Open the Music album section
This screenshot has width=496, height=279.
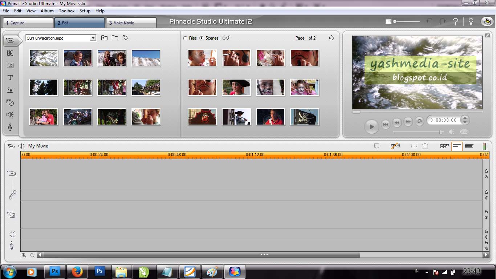point(10,127)
